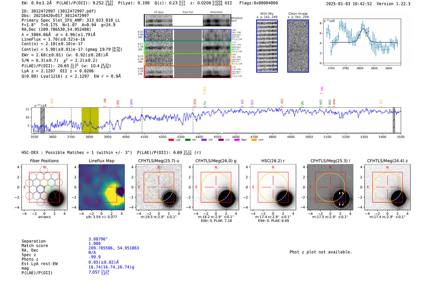The height and width of the screenshot is (294, 432).
Task: Click the Hβ line marker label
Action: [x=302, y=104]
